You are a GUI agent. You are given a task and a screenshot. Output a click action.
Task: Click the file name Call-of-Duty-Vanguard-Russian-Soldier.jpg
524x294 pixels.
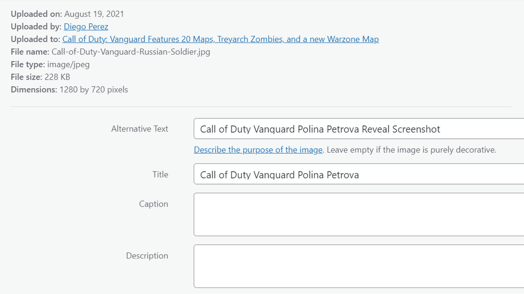click(x=131, y=52)
